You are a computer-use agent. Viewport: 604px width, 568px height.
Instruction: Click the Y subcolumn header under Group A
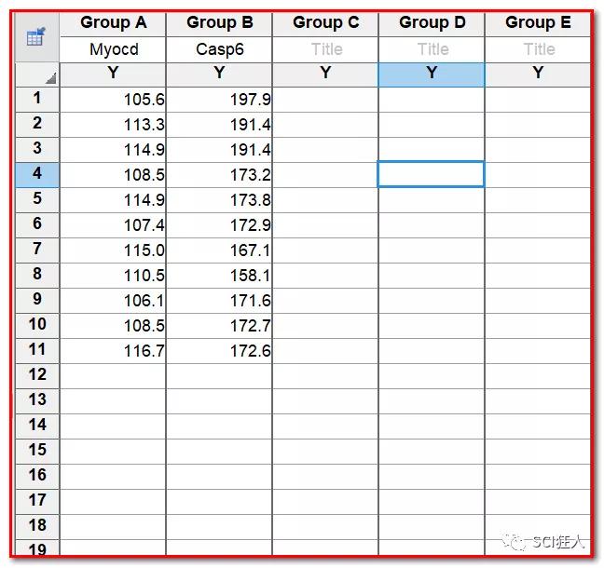point(113,74)
